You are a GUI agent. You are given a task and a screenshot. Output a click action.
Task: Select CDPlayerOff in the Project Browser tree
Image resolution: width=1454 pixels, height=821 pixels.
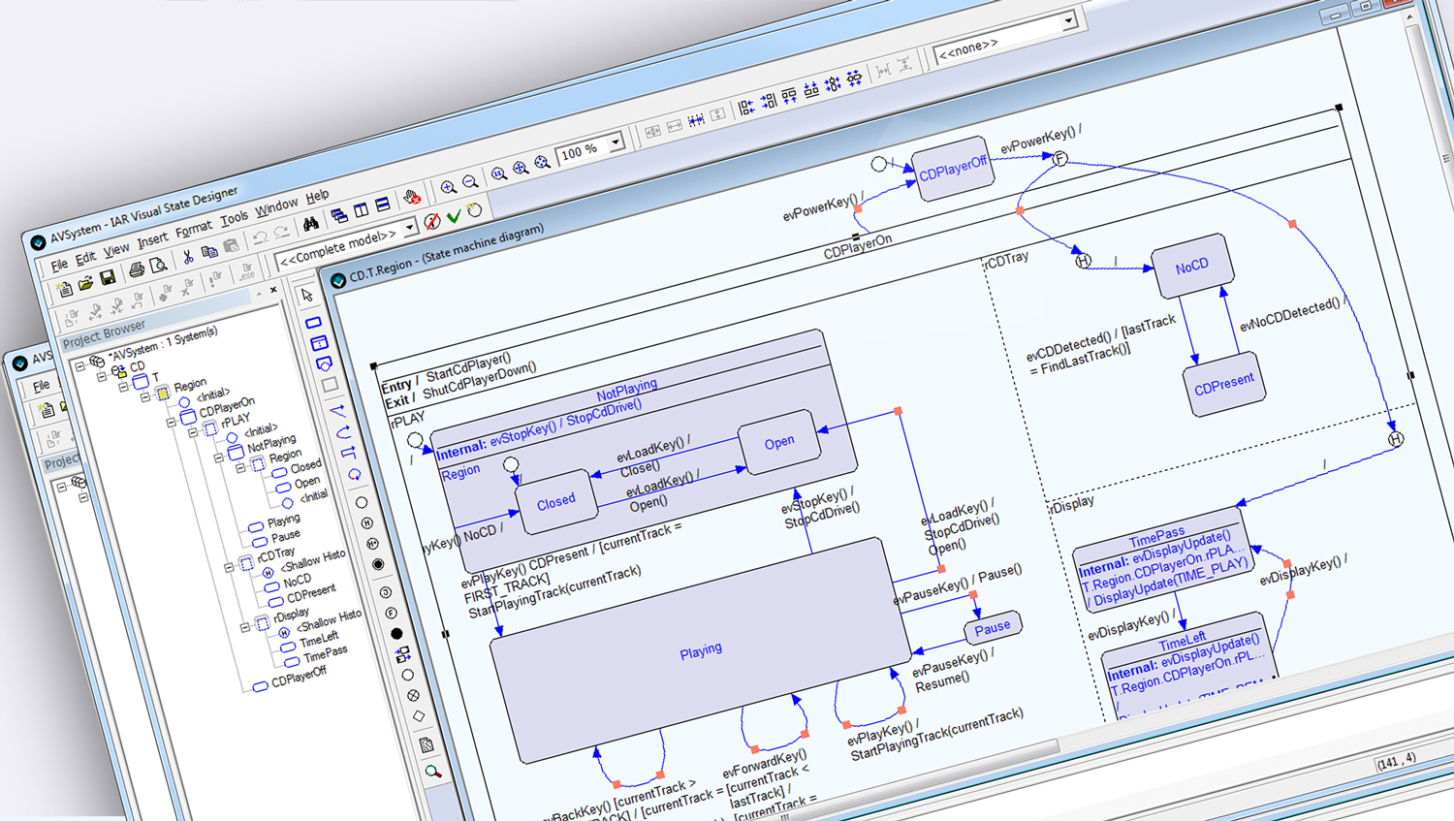pyautogui.click(x=299, y=677)
